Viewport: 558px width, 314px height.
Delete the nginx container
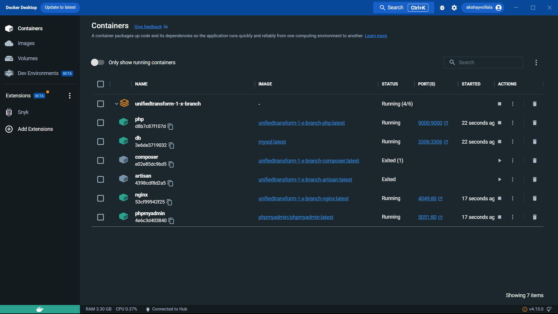[534, 198]
